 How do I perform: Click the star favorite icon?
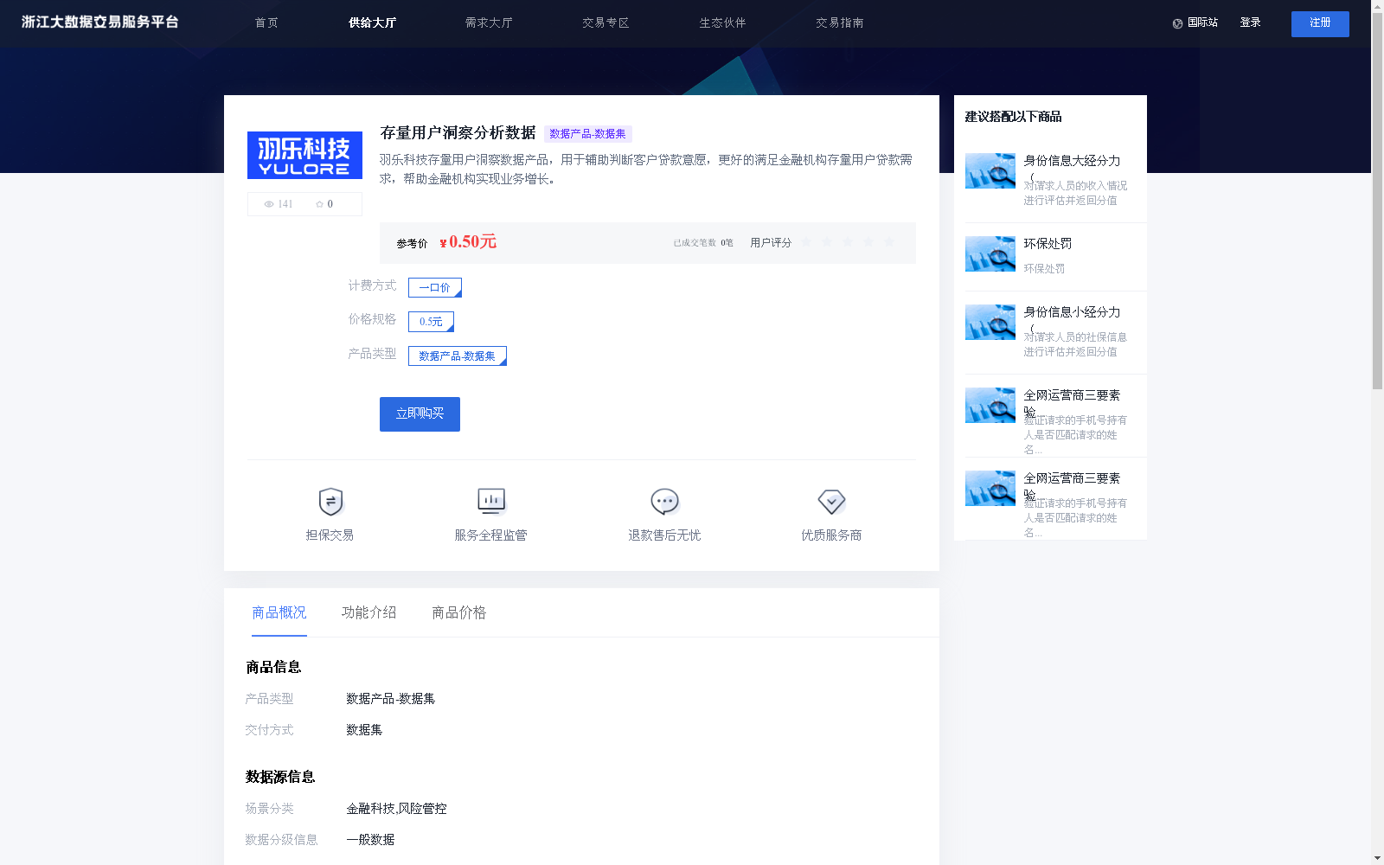[x=319, y=204]
